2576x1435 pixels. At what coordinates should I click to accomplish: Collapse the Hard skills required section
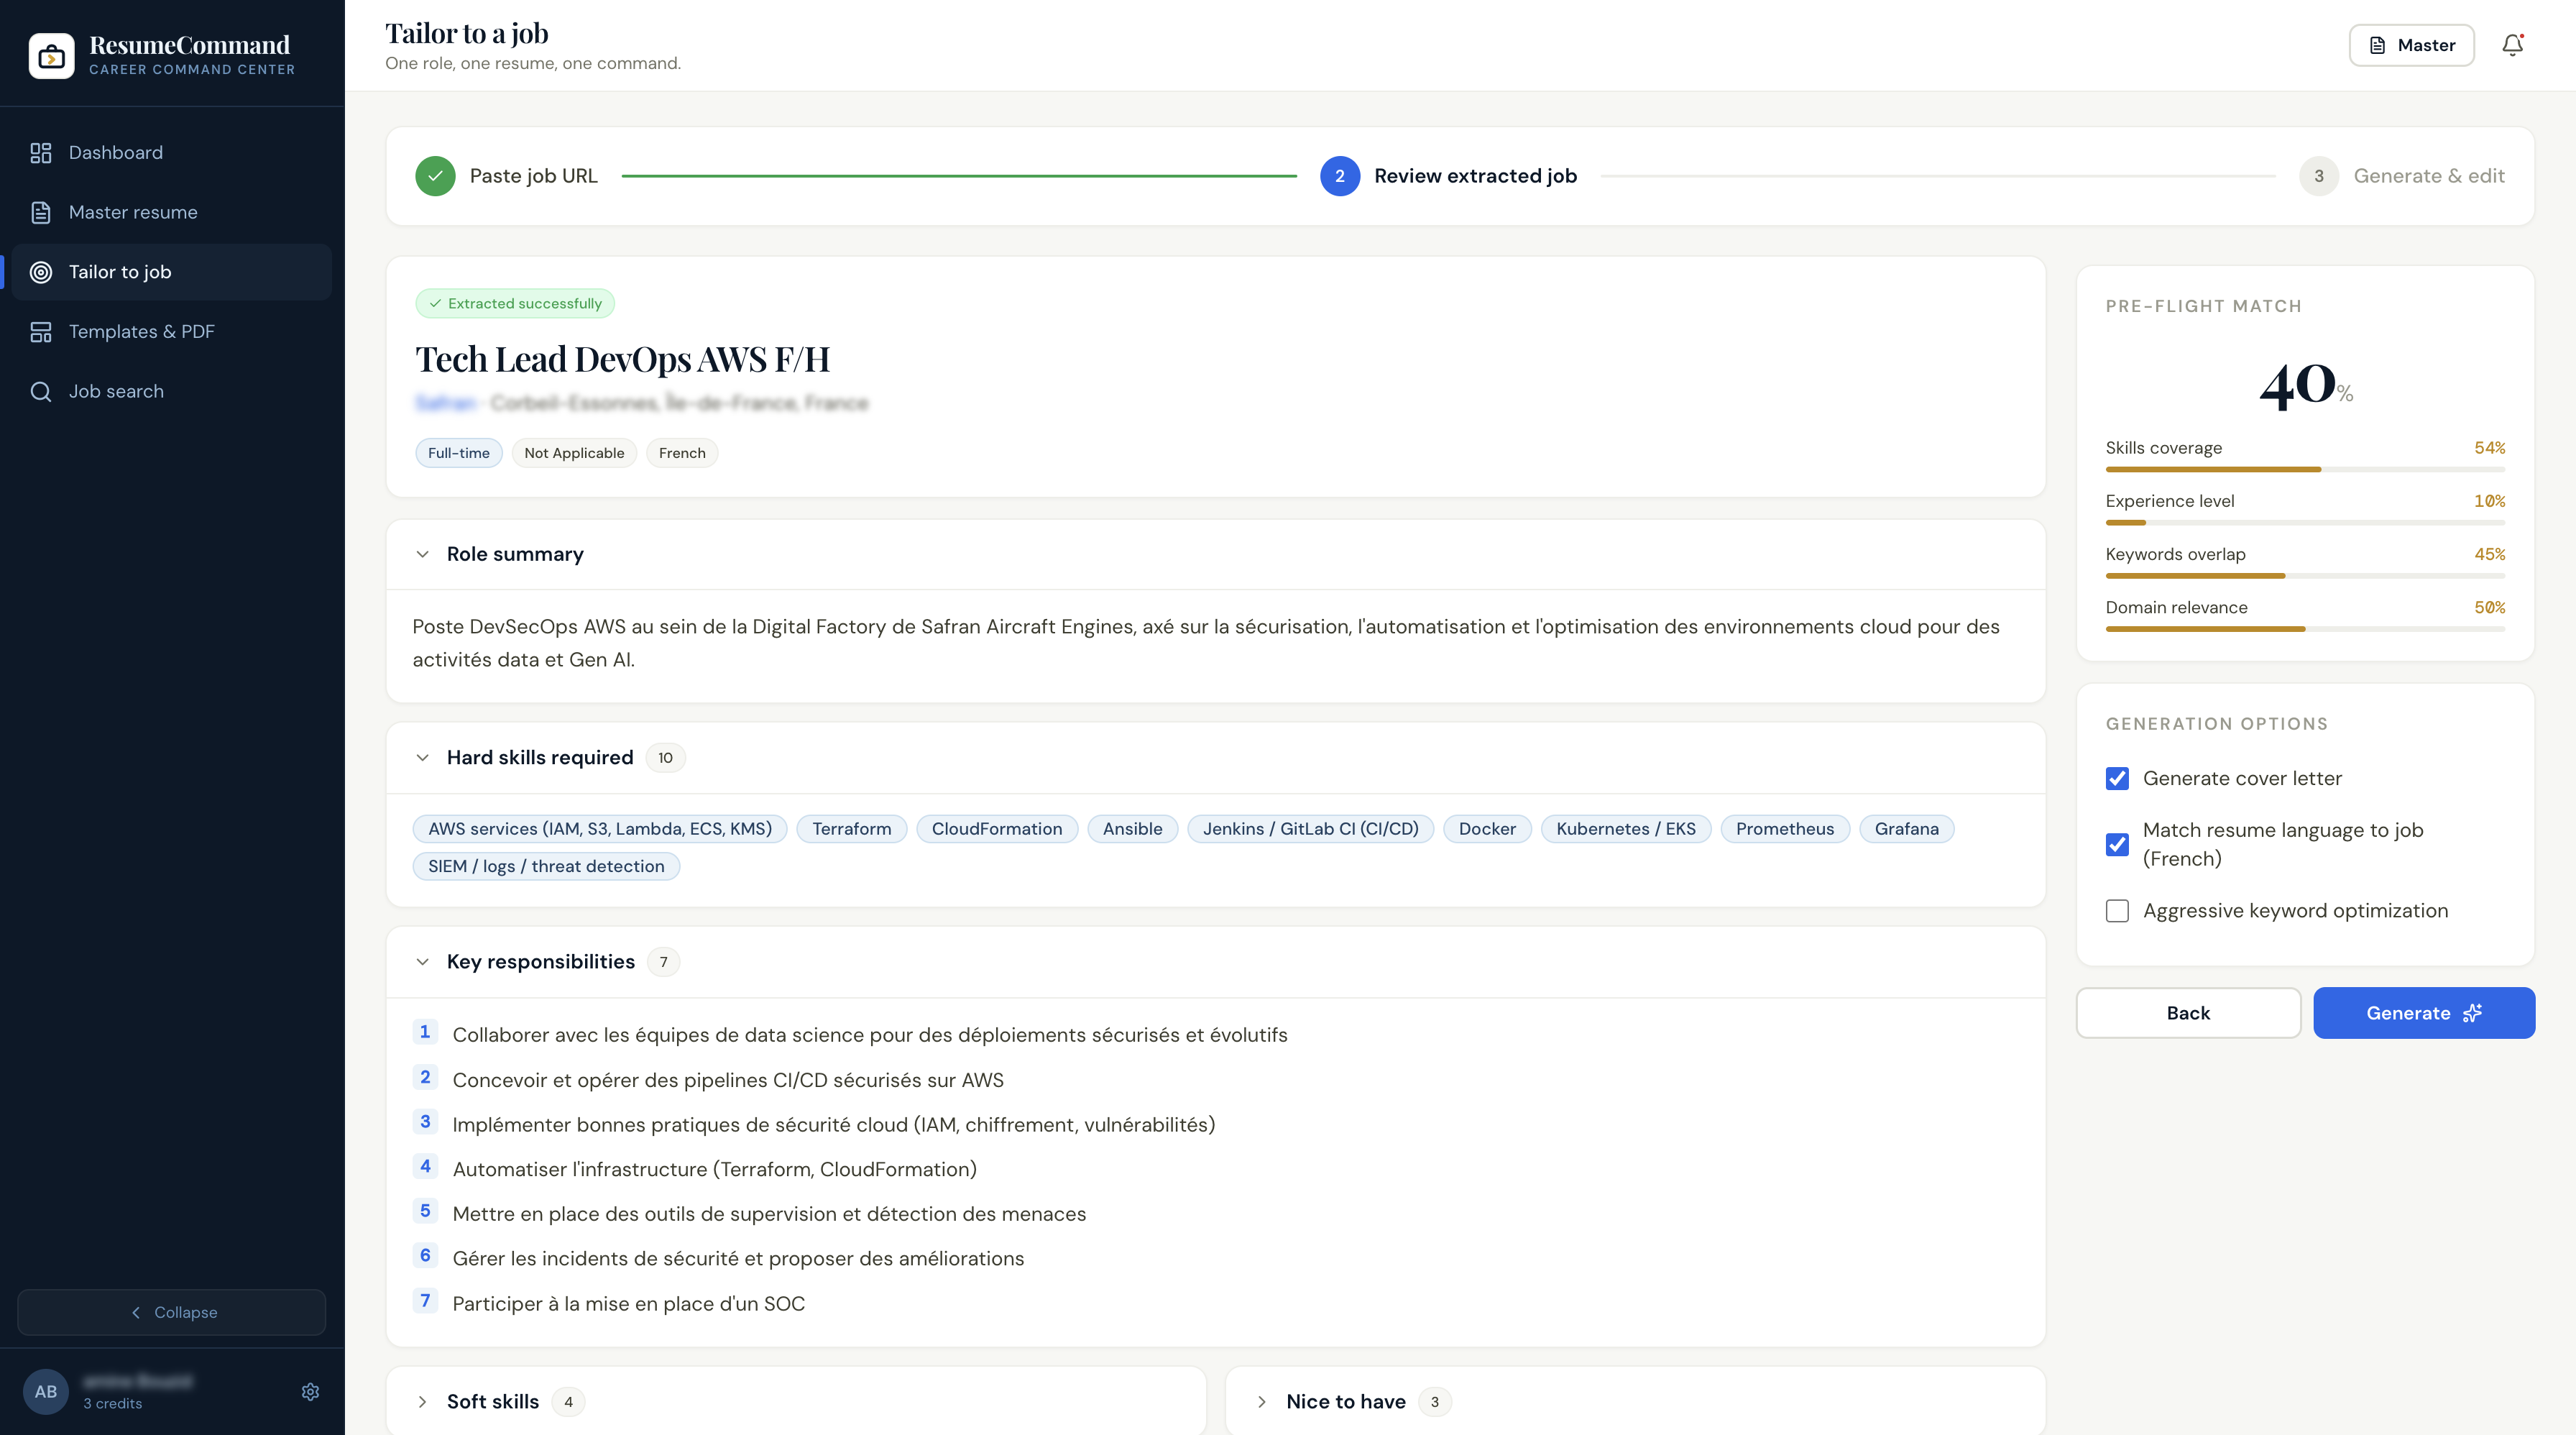click(x=423, y=758)
